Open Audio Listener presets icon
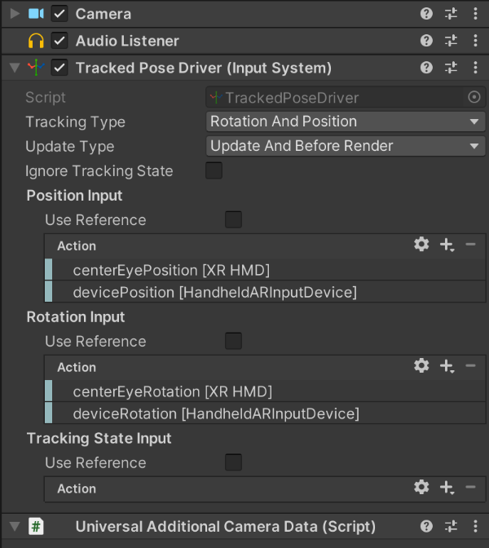 451,41
